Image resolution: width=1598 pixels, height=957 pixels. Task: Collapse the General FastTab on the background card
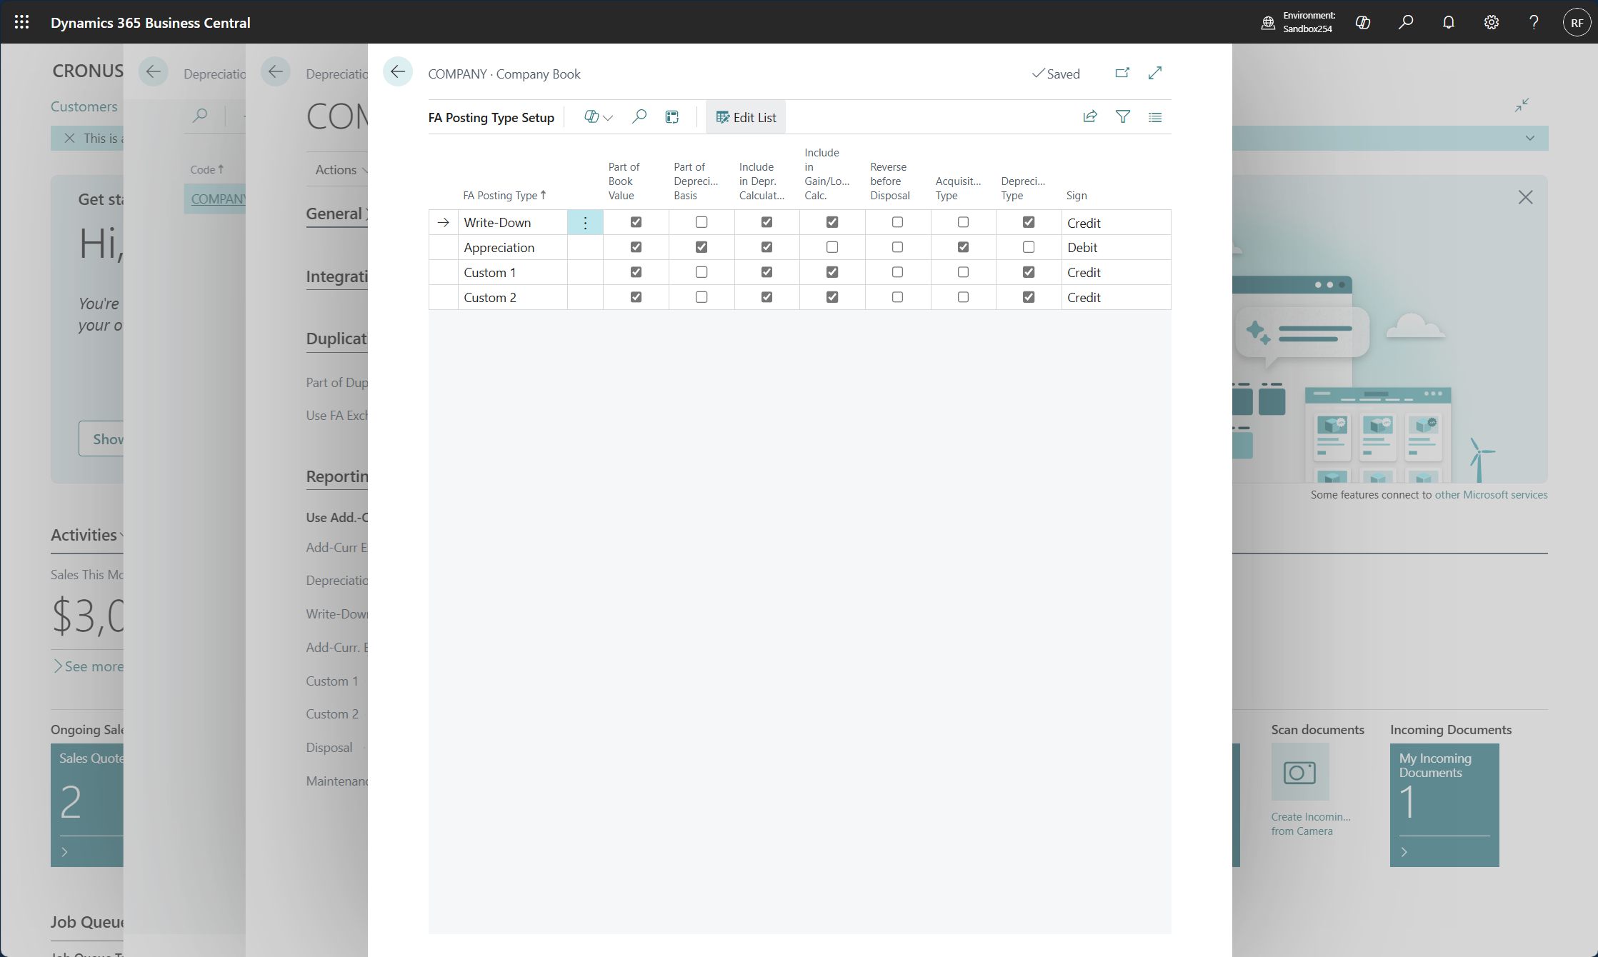coord(336,214)
